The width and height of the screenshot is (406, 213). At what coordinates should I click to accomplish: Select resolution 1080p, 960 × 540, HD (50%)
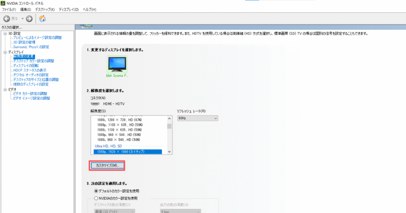119,135
